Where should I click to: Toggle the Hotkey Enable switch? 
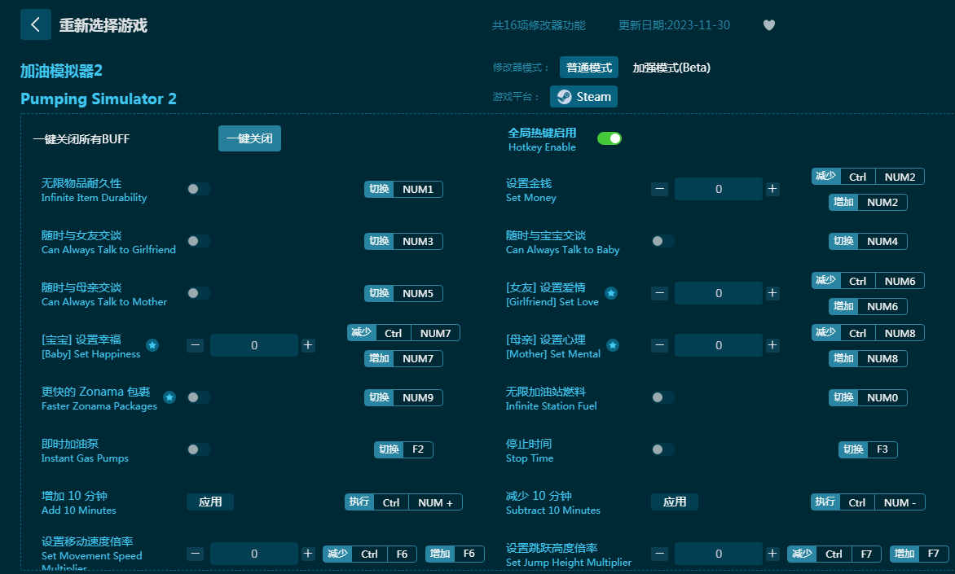point(609,138)
